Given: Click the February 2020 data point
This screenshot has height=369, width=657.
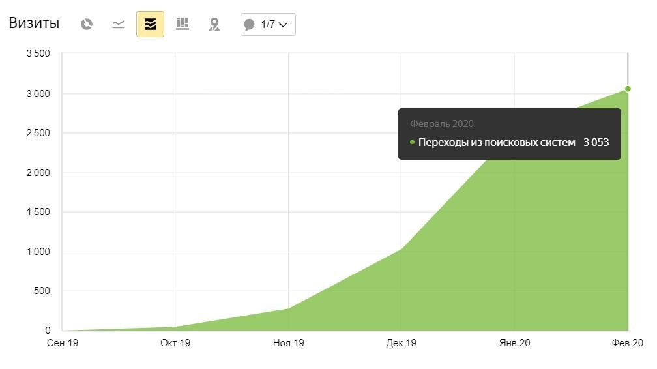Looking at the screenshot, I should (x=628, y=89).
